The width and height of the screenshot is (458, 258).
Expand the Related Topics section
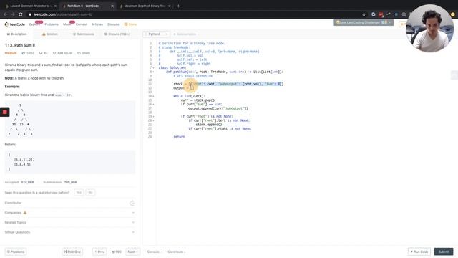pos(70,222)
